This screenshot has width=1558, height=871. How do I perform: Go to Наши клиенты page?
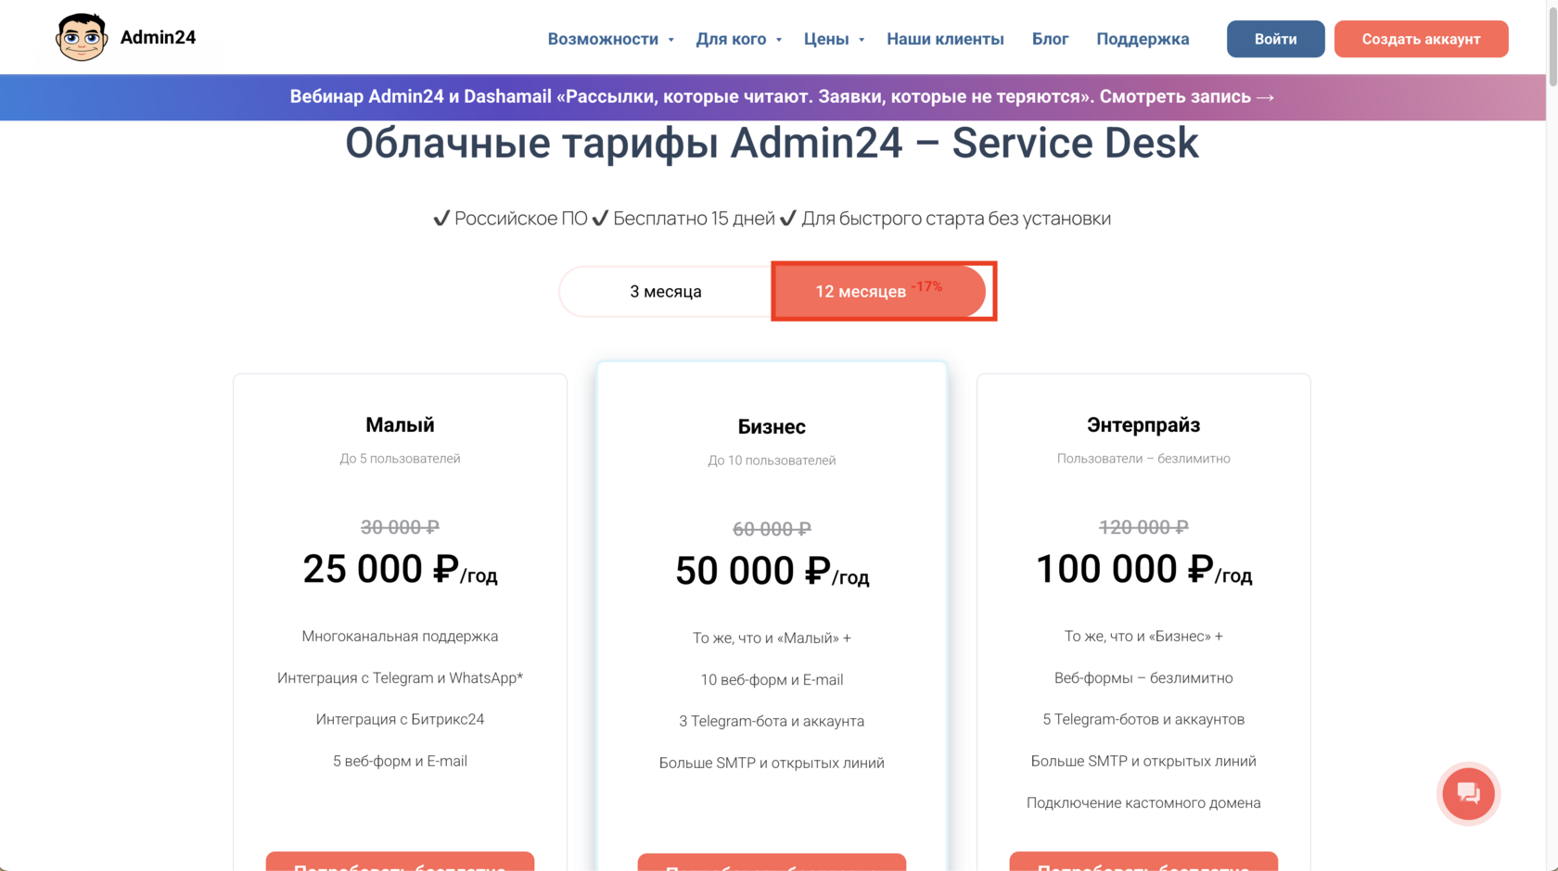point(945,39)
